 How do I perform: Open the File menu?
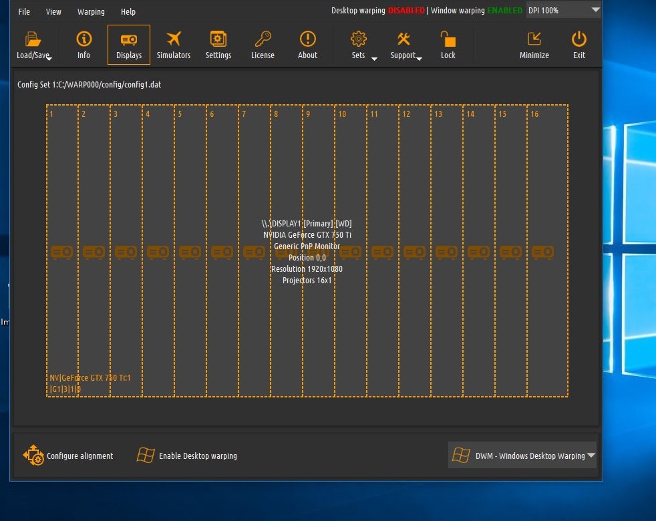(24, 12)
